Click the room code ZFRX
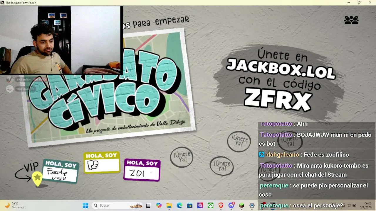376x211 pixels. [x=278, y=99]
